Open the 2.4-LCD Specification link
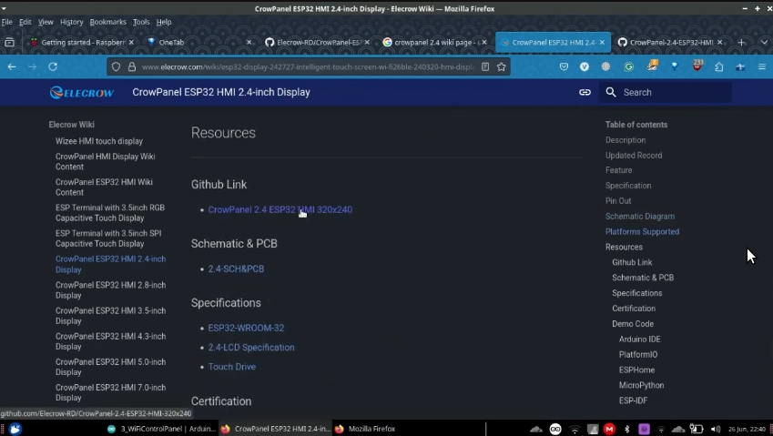The height and width of the screenshot is (436, 773). tap(251, 348)
